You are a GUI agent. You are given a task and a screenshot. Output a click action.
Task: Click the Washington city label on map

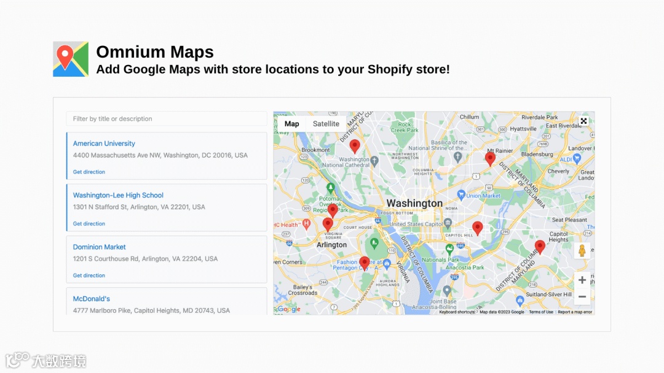(414, 204)
